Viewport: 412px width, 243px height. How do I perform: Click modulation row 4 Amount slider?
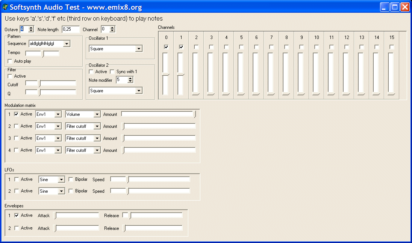159,150
